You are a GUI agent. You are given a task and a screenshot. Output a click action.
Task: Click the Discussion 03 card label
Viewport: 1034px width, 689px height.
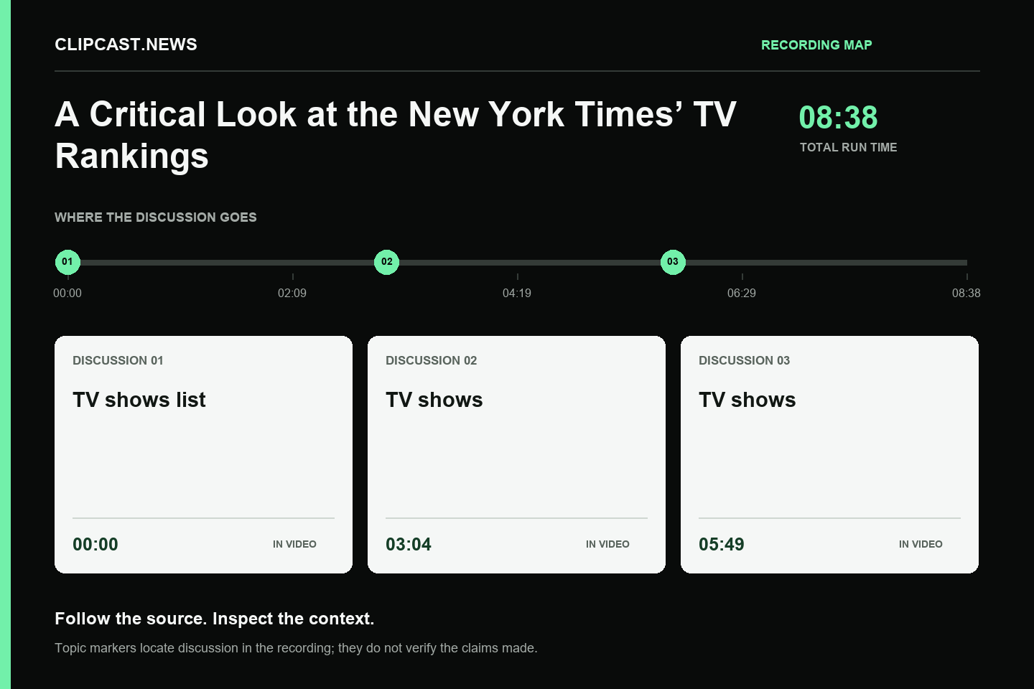[x=744, y=360]
